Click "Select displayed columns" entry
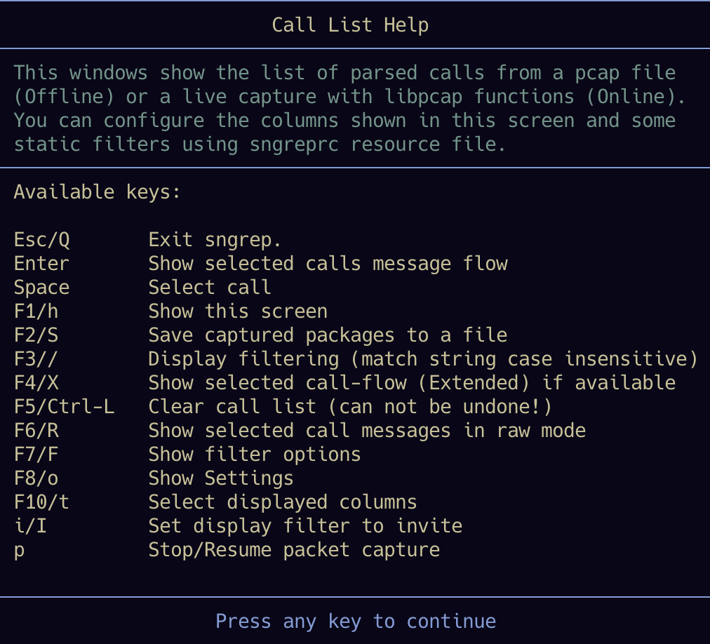Image resolution: width=710 pixels, height=644 pixels. pos(283,502)
